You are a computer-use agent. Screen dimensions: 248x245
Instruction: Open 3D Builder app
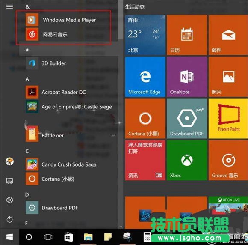coord(69,63)
